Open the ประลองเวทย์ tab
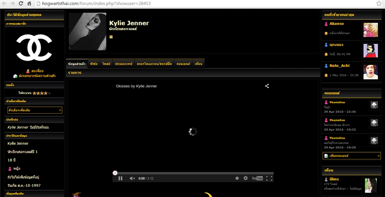Viewport: 385px width, 197px height. click(124, 64)
